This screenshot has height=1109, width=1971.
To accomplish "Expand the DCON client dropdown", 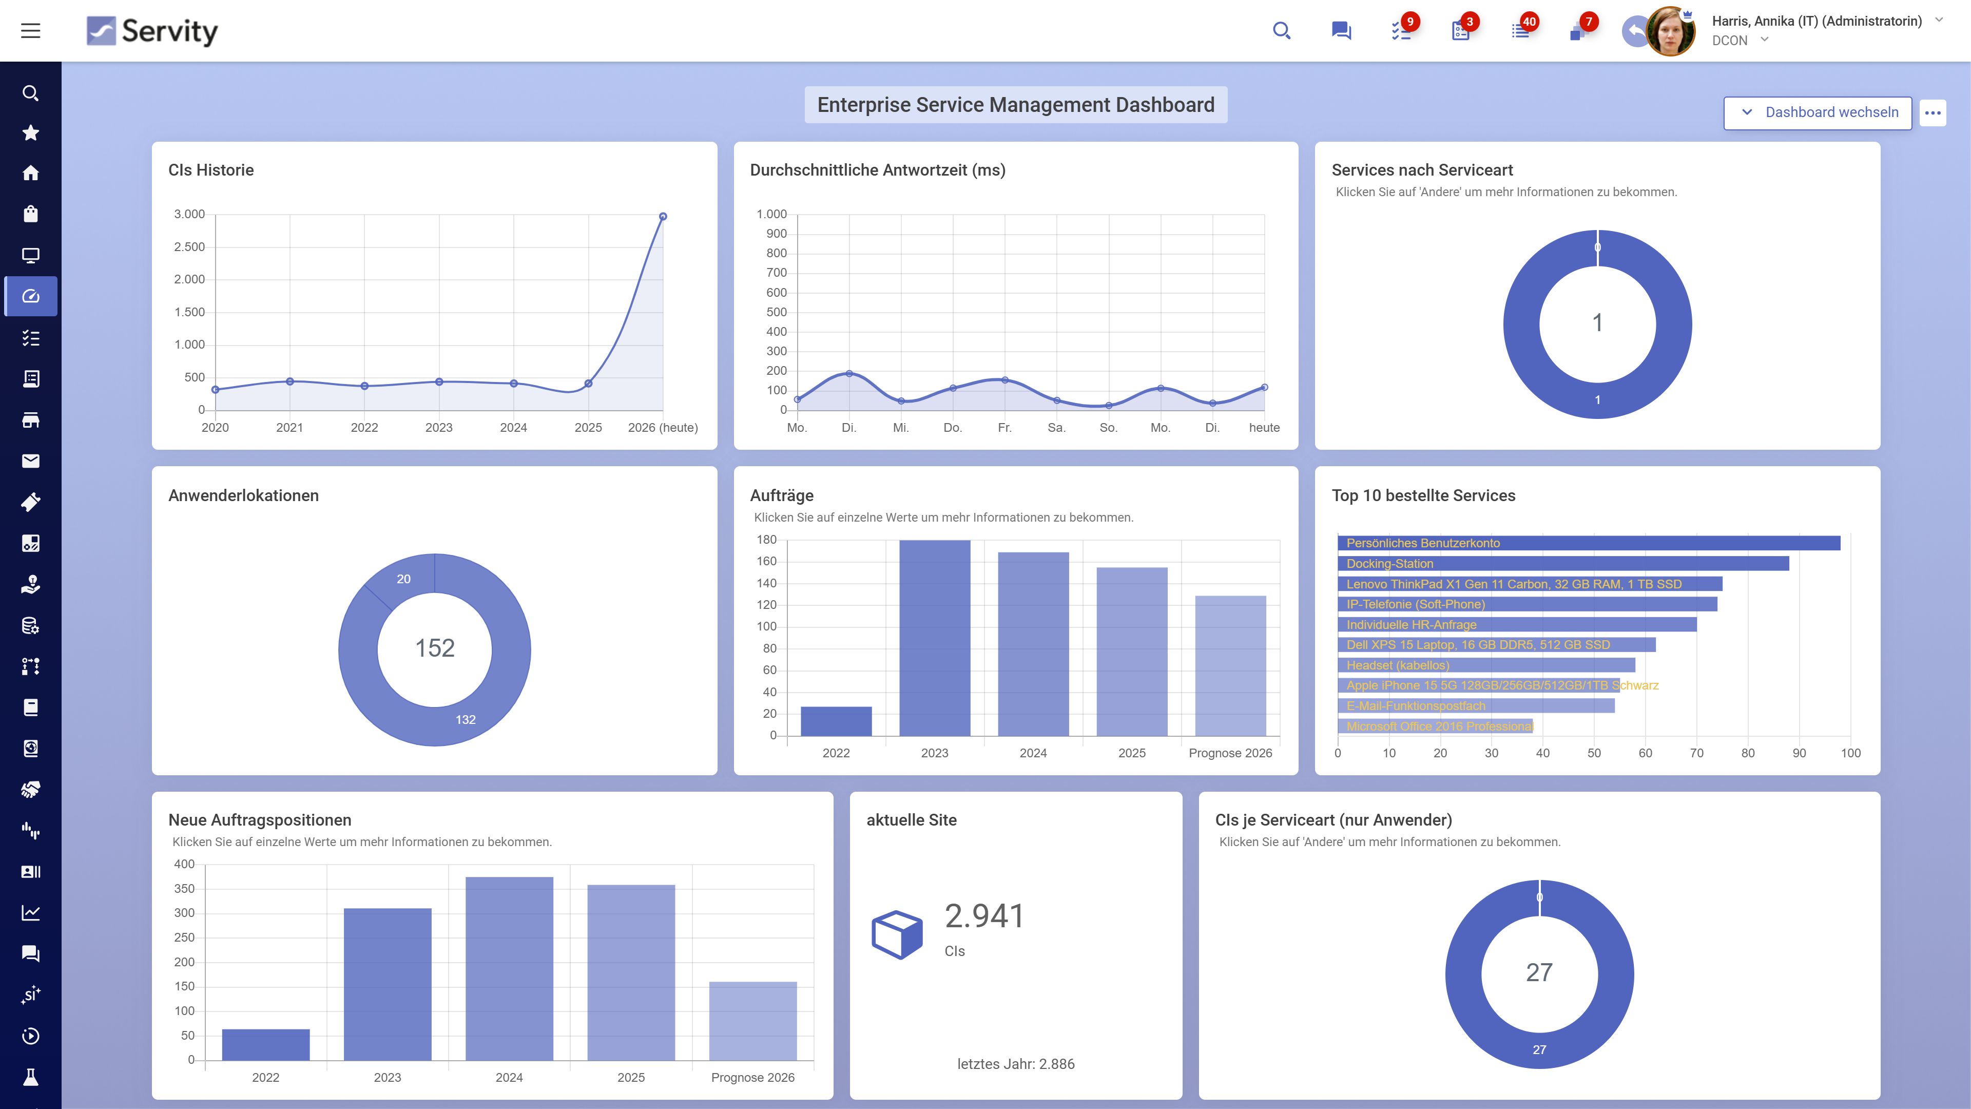I will 1765,40.
